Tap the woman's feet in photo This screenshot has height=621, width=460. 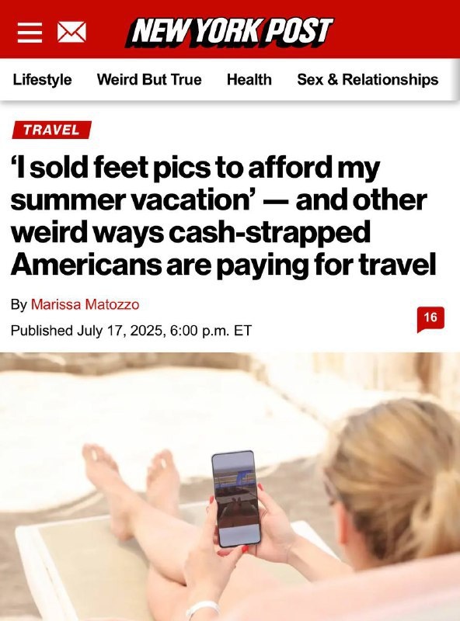(131, 467)
